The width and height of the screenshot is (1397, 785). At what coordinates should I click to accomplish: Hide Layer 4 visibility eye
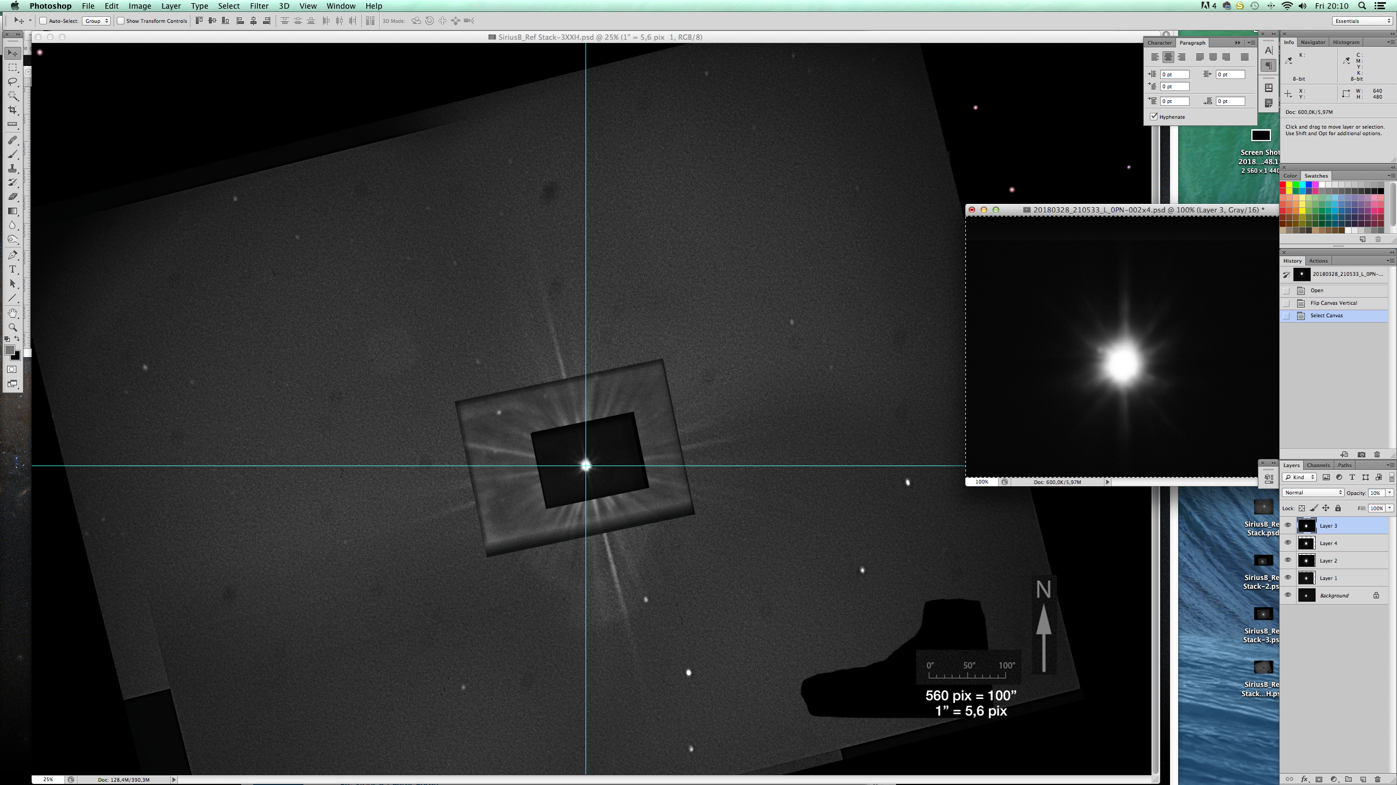click(1288, 543)
